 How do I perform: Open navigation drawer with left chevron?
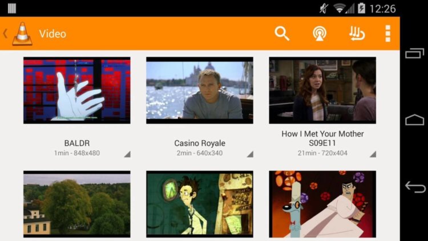point(6,34)
